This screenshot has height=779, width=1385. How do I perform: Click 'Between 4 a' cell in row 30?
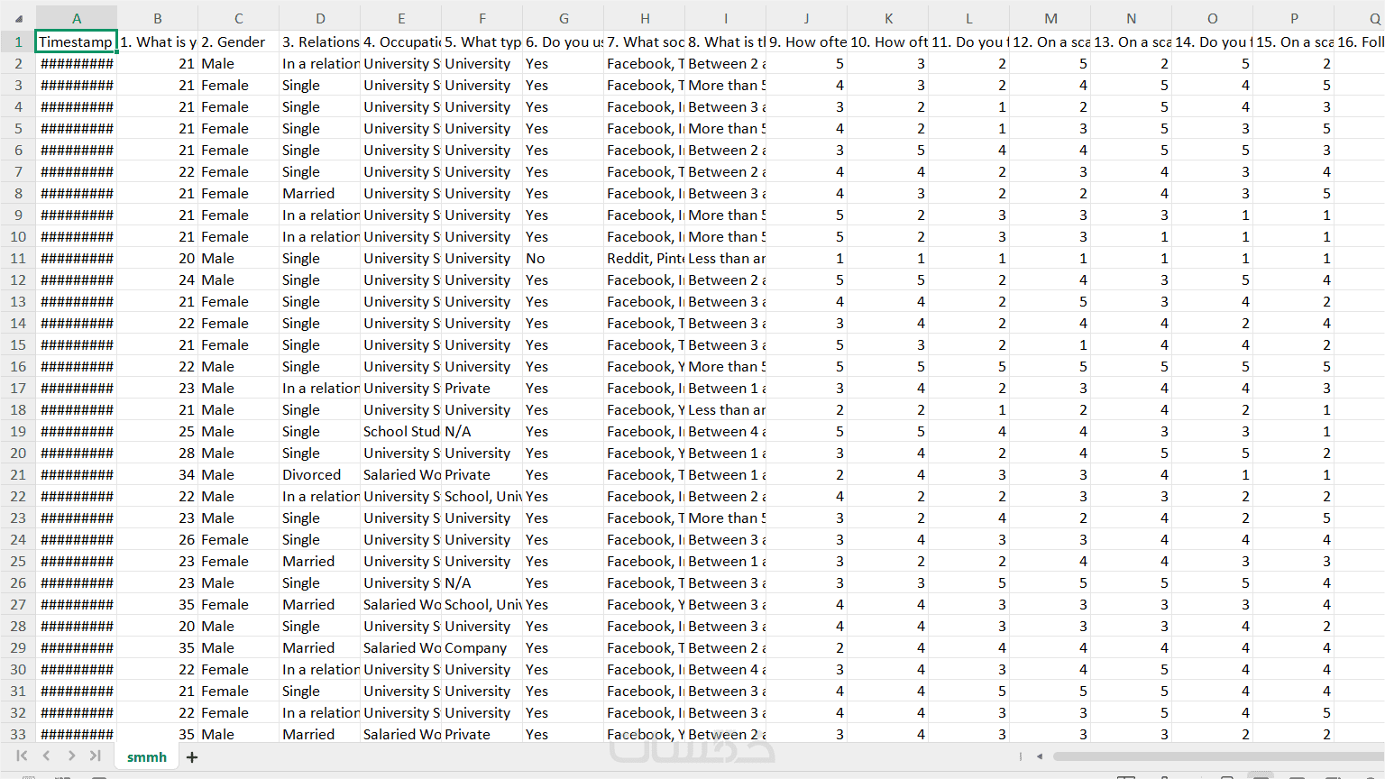coord(726,669)
